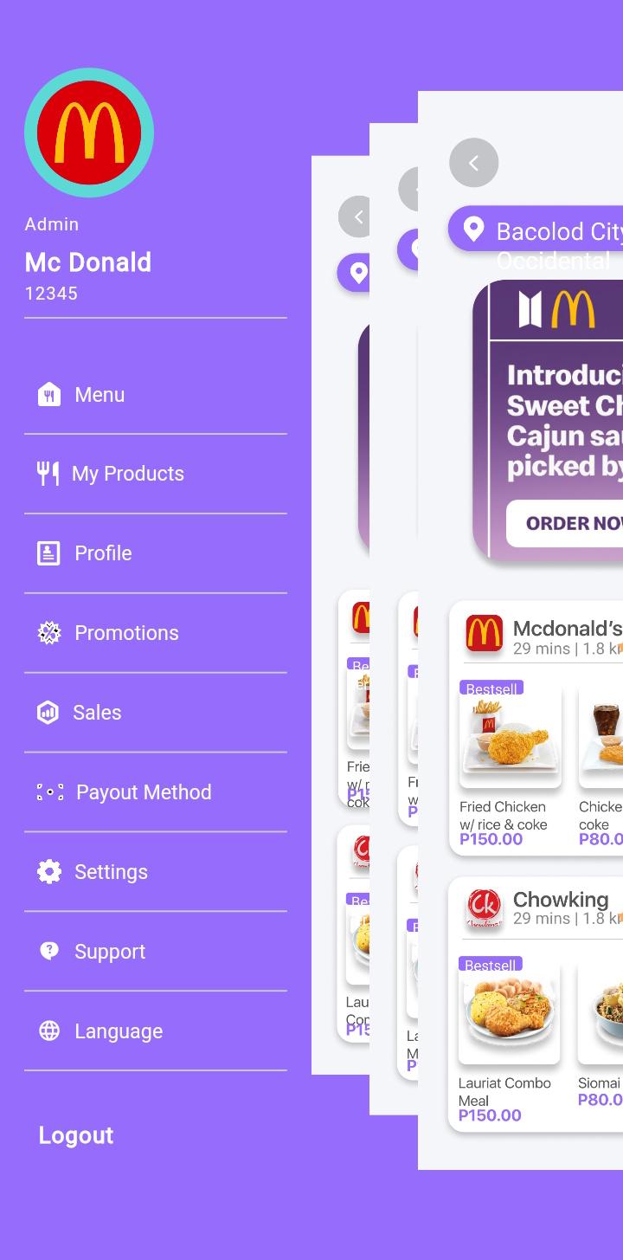Viewport: 623px width, 1260px height.
Task: Open the McDonald's profile avatar
Action: 89,132
